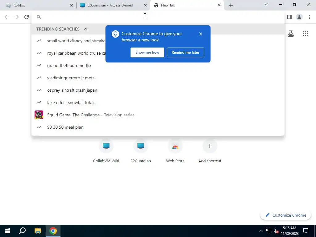The width and height of the screenshot is (316, 237).
Task: Click the Customize Chrome button
Action: coord(285,215)
